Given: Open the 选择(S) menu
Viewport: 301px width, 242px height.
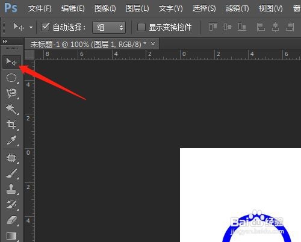Looking at the screenshot, I should [204, 8].
